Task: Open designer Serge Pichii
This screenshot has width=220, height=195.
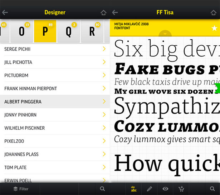Action: point(55,49)
